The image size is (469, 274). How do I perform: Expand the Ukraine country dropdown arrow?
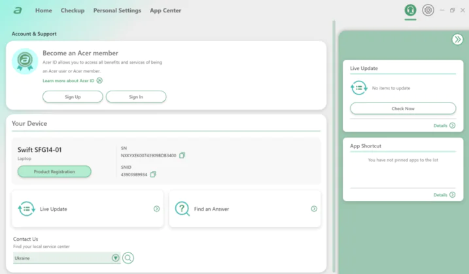point(116,258)
